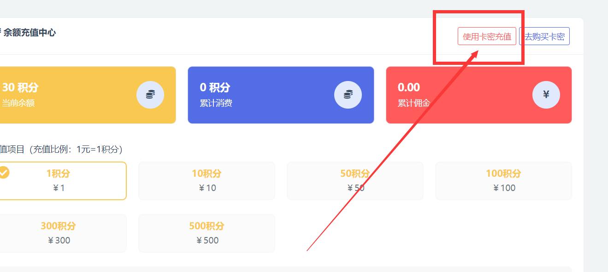This screenshot has height=272, width=608.
Task: Select the 10积分 recharge option
Action: 207,181
